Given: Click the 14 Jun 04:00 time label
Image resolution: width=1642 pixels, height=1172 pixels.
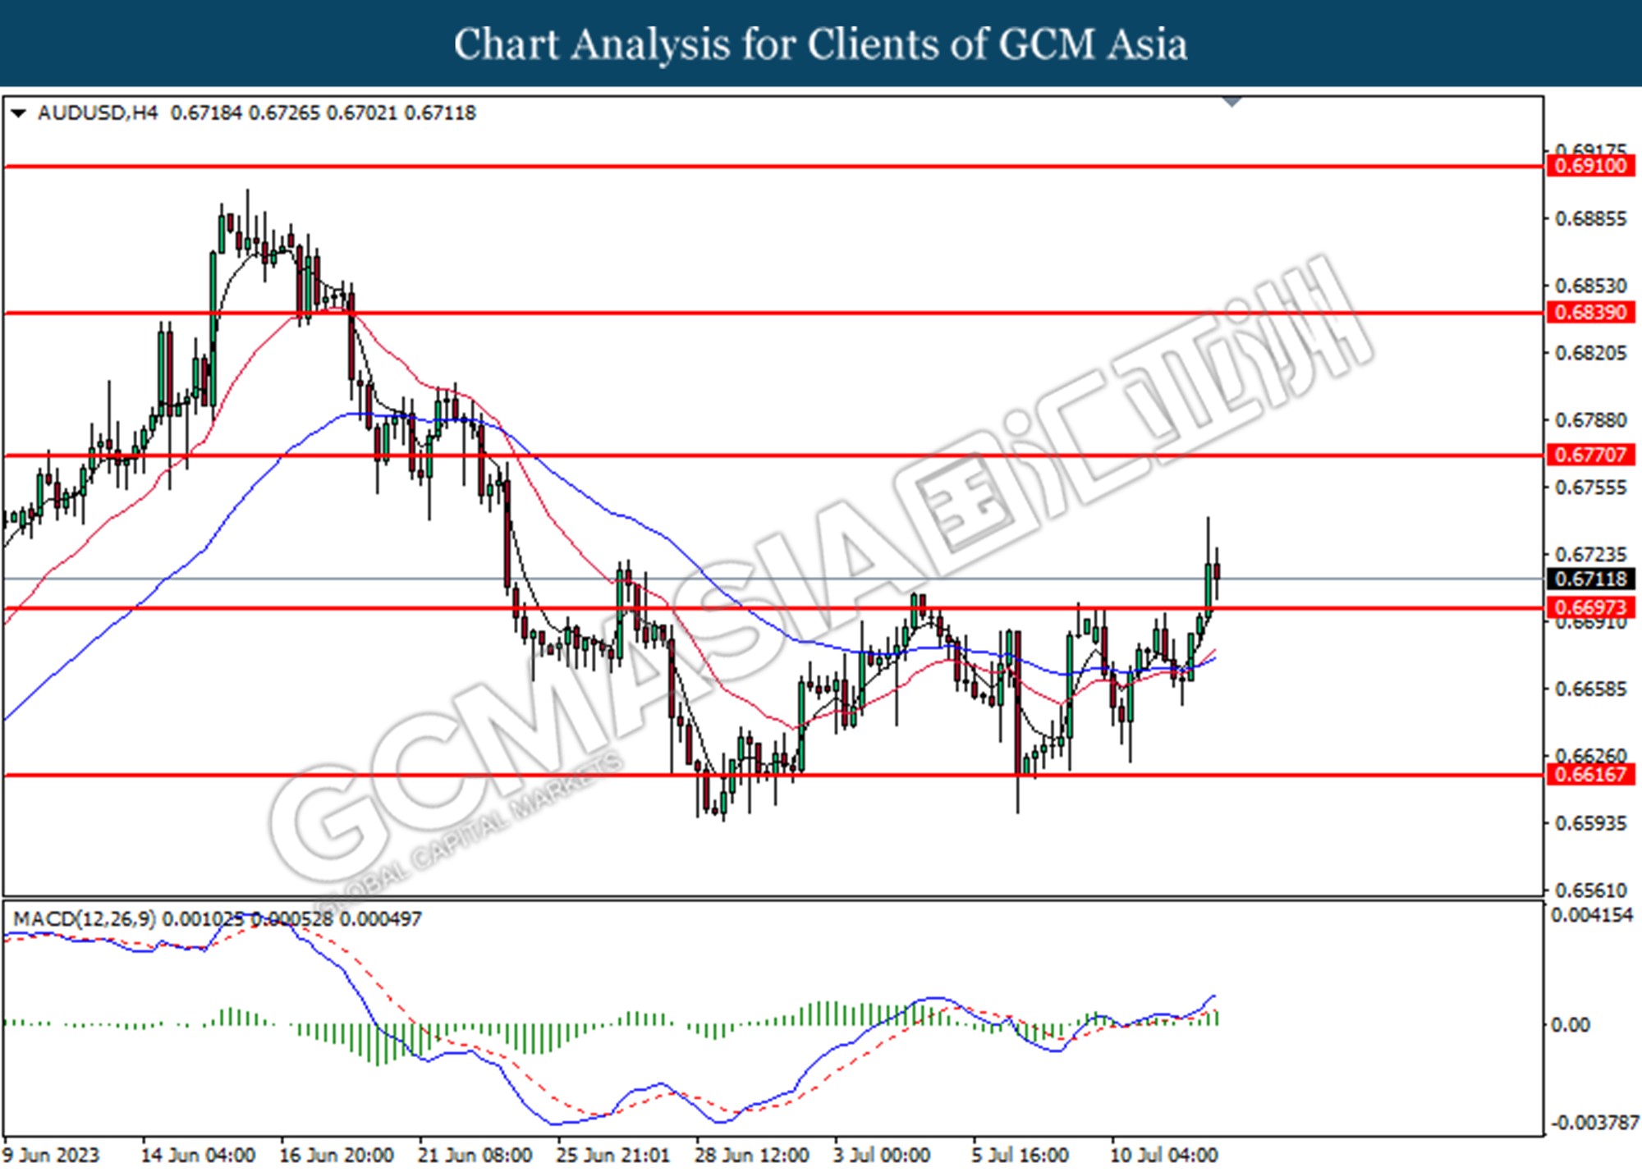Looking at the screenshot, I should [x=198, y=1156].
